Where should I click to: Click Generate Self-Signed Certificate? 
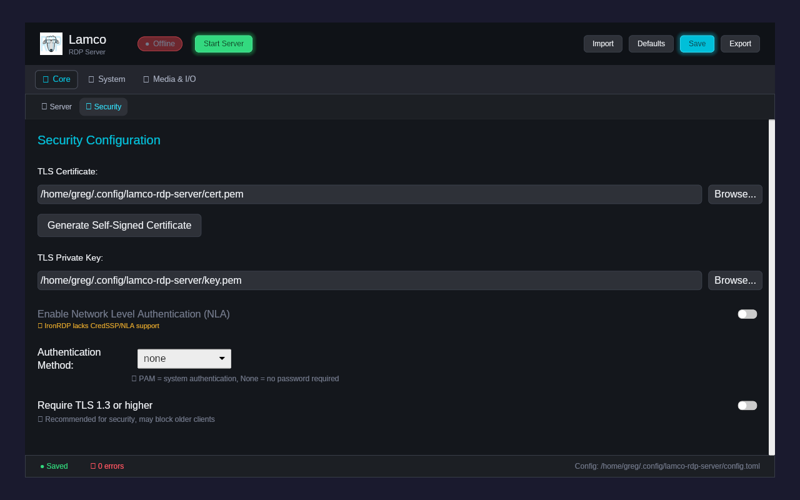119,225
